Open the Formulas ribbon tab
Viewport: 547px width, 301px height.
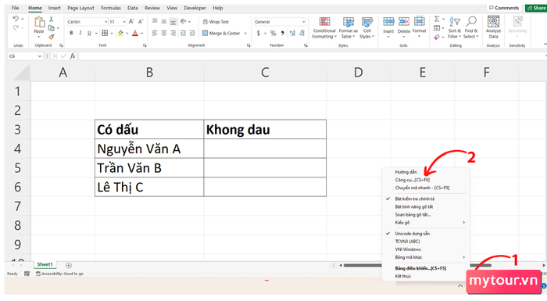pos(111,8)
